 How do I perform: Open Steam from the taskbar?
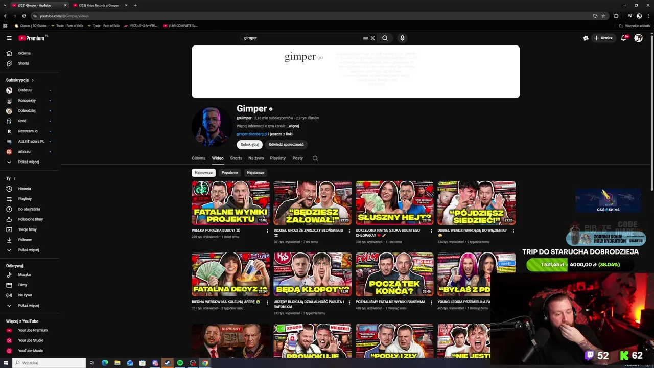tap(167, 363)
